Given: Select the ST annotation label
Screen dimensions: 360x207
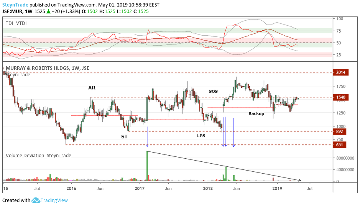Looking at the screenshot, I should tap(124, 137).
